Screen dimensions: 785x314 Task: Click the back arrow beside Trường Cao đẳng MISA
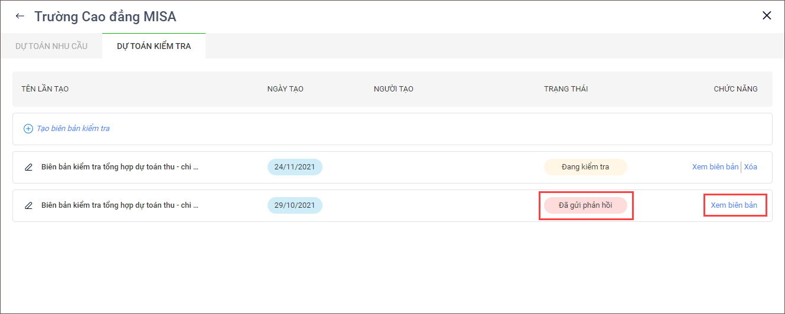[x=20, y=17]
